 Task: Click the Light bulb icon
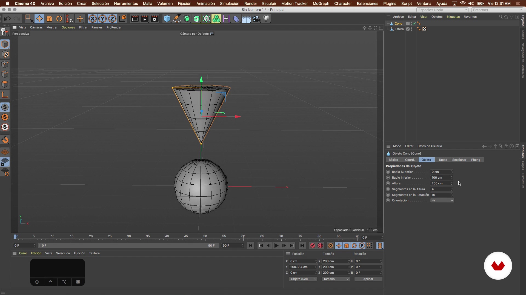click(266, 19)
